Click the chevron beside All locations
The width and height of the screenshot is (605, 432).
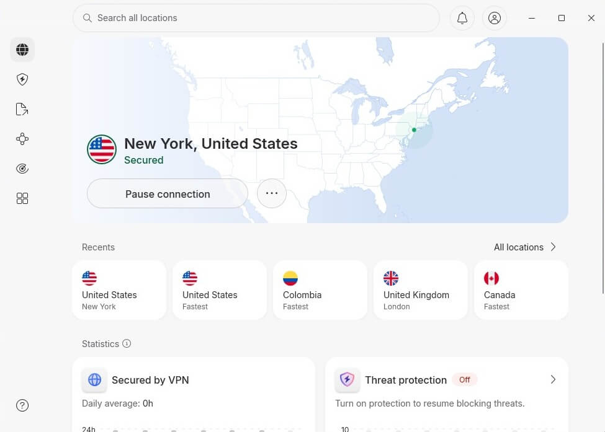pos(553,247)
